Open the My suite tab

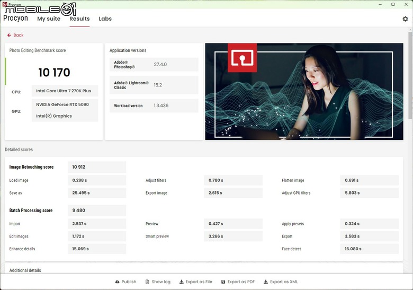coord(49,19)
